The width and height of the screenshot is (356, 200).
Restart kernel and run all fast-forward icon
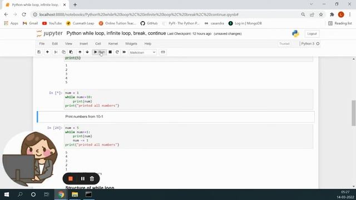tap(124, 52)
